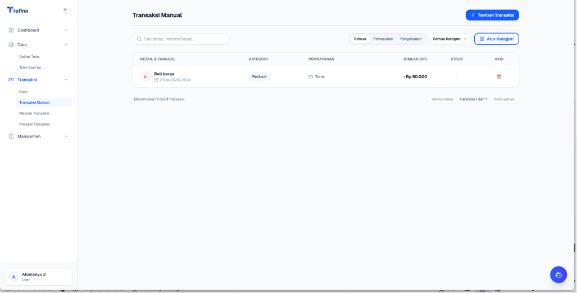Click the Manajemen icon
The width and height of the screenshot is (577, 293).
[11, 136]
